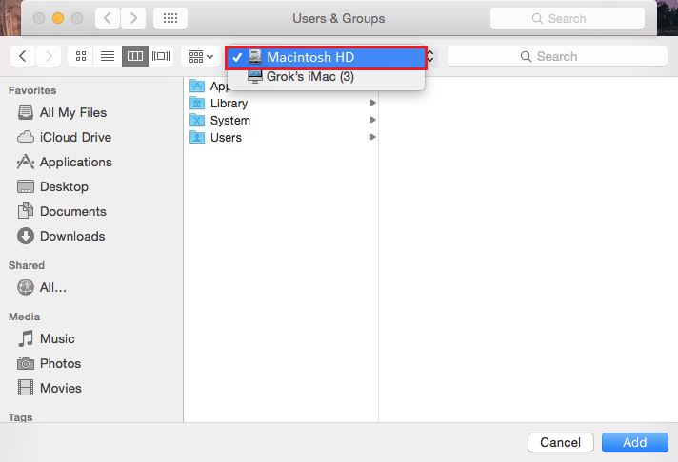Switch to icon view

tap(80, 56)
